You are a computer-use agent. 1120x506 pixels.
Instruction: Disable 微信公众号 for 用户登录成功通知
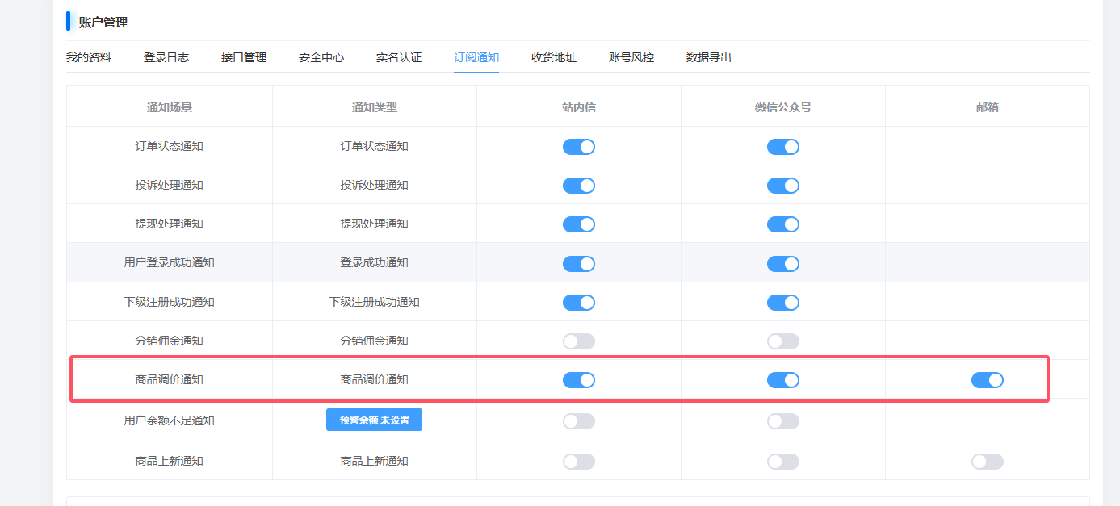pyautogui.click(x=783, y=263)
